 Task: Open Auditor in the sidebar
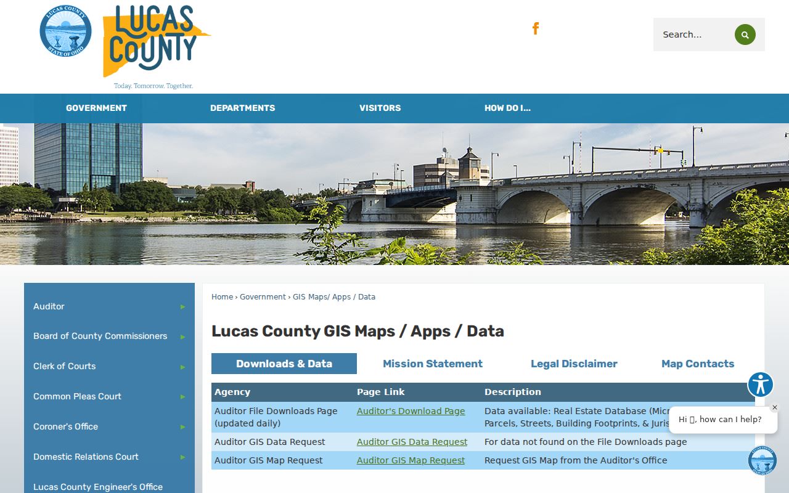pyautogui.click(x=49, y=306)
